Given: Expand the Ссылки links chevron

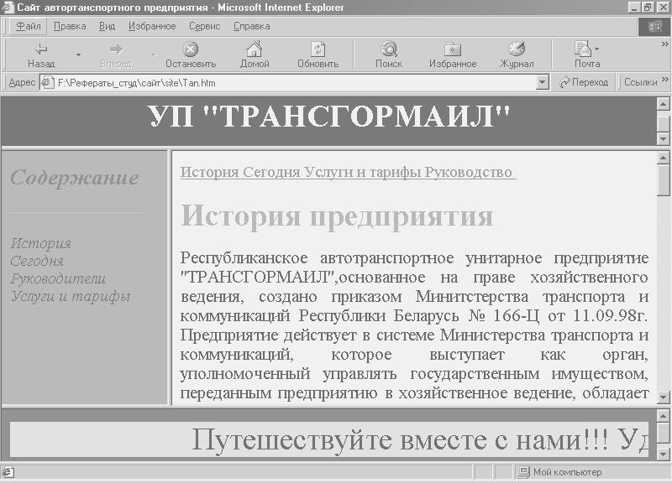Looking at the screenshot, I should tap(664, 80).
